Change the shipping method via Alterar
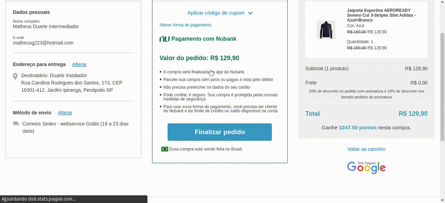This screenshot has width=445, height=203. click(x=65, y=113)
